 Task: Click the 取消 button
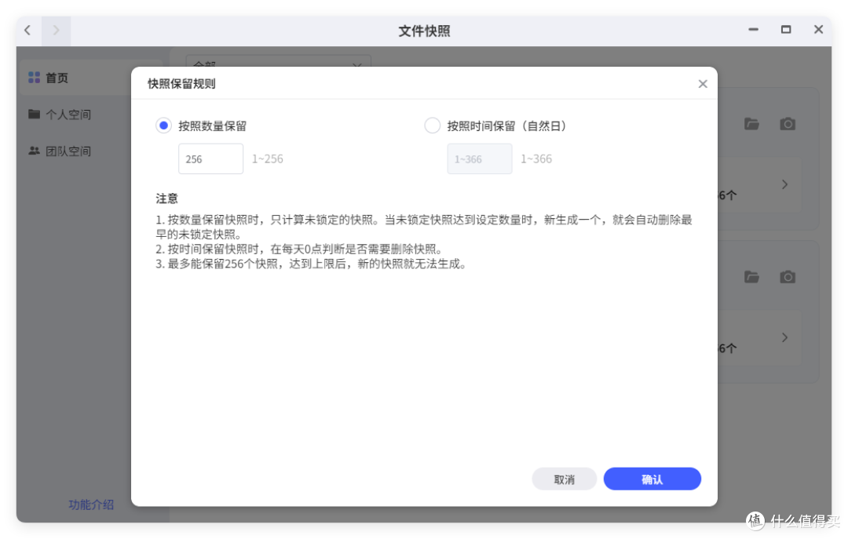tap(564, 479)
